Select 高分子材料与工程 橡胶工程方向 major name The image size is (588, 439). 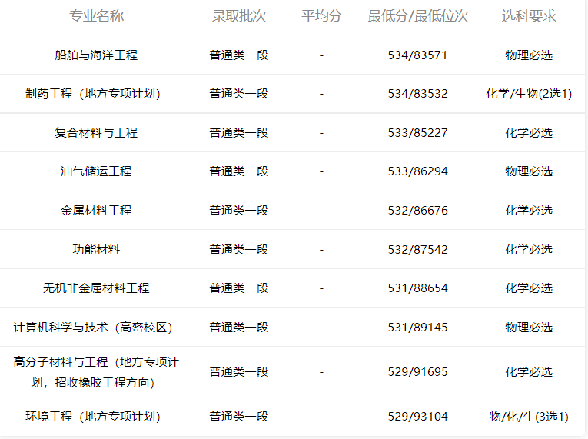click(96, 372)
